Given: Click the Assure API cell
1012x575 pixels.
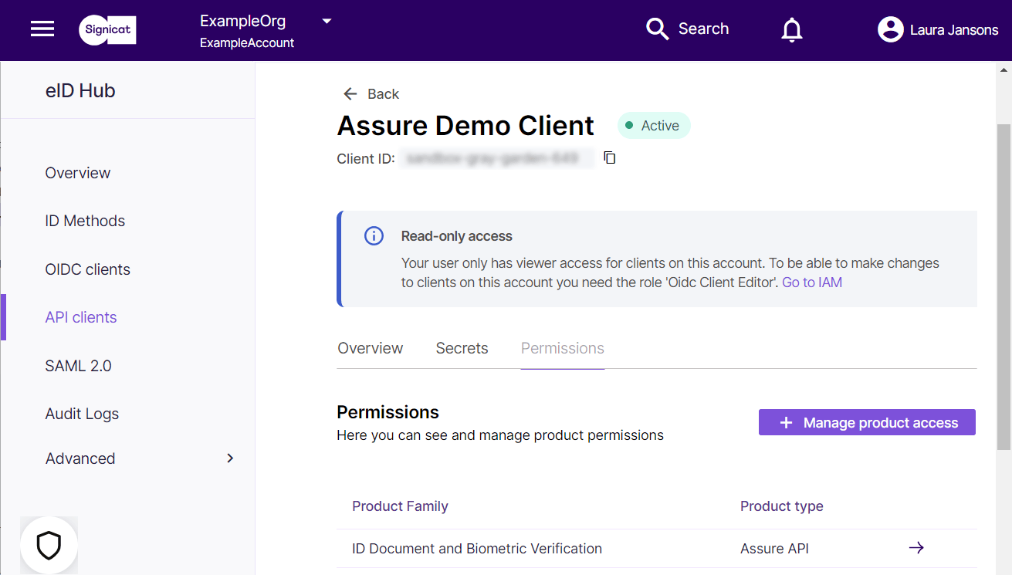Looking at the screenshot, I should pos(774,549).
